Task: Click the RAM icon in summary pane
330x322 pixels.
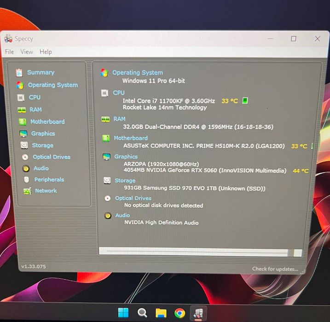Action: pyautogui.click(x=105, y=119)
